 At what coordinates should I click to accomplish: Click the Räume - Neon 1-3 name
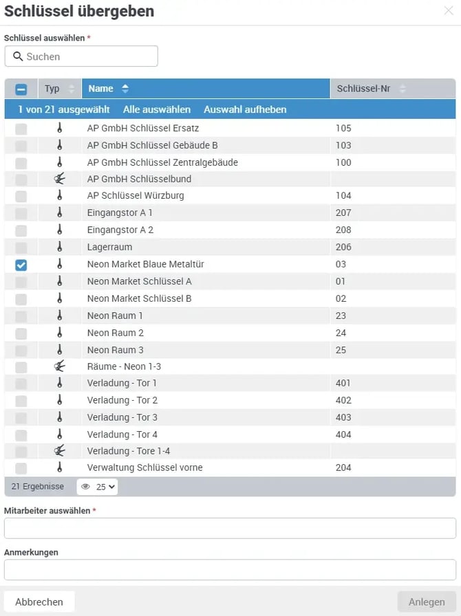coord(124,366)
